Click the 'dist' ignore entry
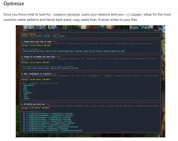Screen dimensions: 178x141 (x=25, y=89)
